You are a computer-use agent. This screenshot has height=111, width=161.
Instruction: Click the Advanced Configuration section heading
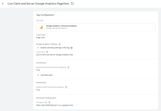click(x=46, y=98)
